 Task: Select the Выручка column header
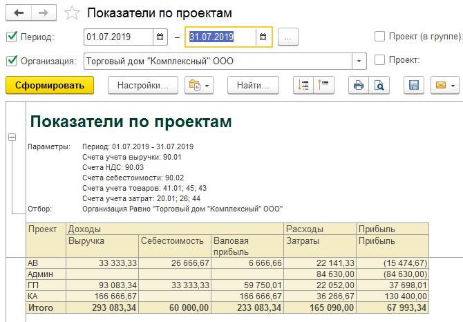pos(102,245)
